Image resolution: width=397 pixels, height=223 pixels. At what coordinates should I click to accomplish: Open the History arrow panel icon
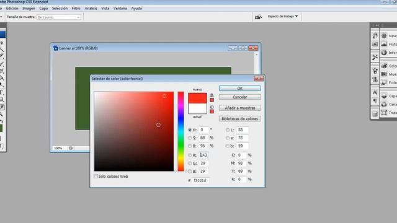pos(375,36)
